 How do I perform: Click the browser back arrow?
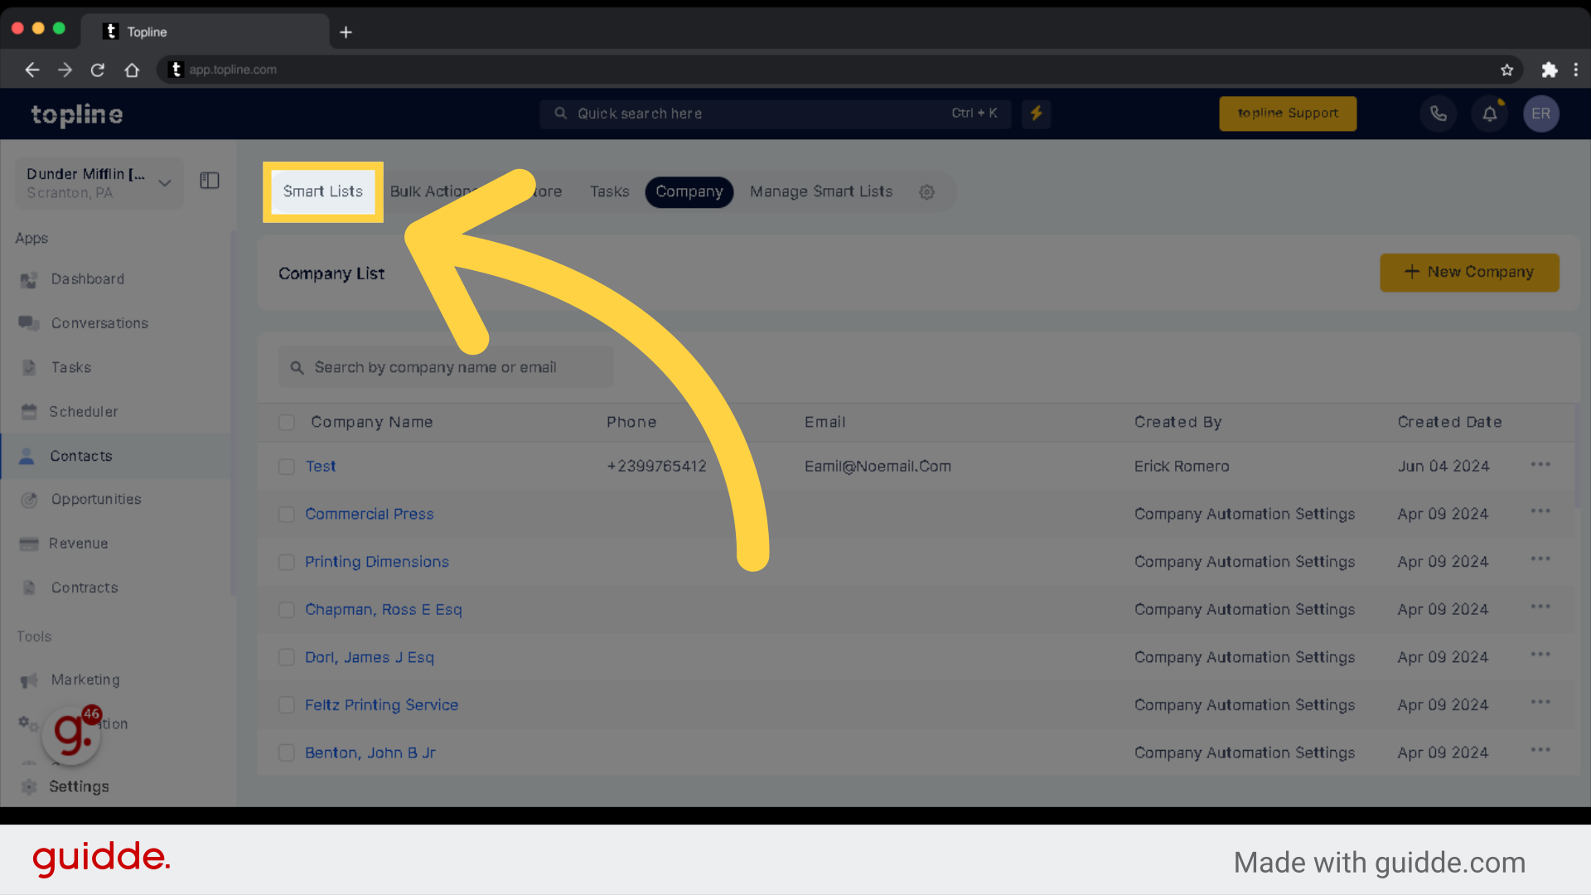click(x=31, y=70)
